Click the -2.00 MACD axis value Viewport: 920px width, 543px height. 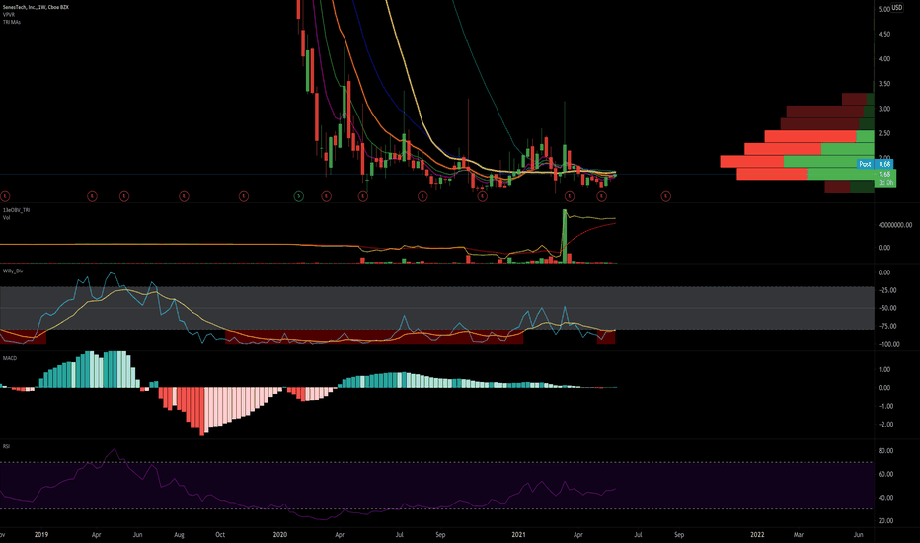(884, 424)
